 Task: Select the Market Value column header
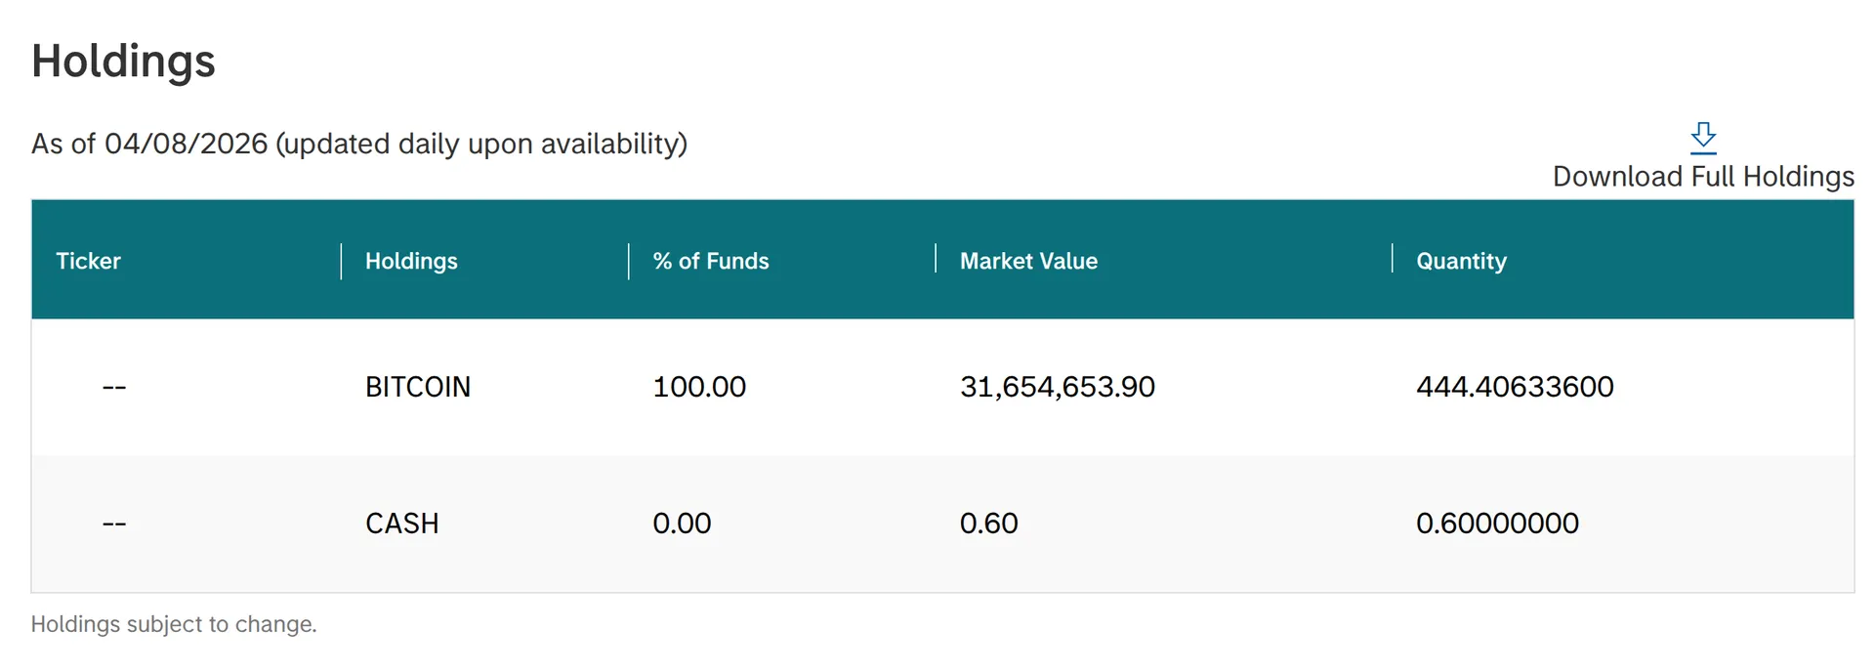tap(1028, 261)
